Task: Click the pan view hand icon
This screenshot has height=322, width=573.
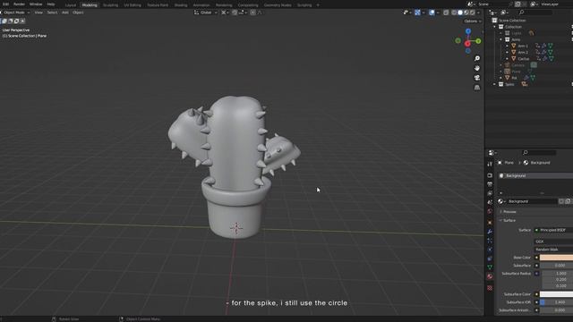Action: pos(477,68)
